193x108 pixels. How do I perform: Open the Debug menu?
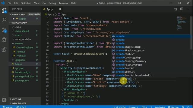[x=52, y=3]
